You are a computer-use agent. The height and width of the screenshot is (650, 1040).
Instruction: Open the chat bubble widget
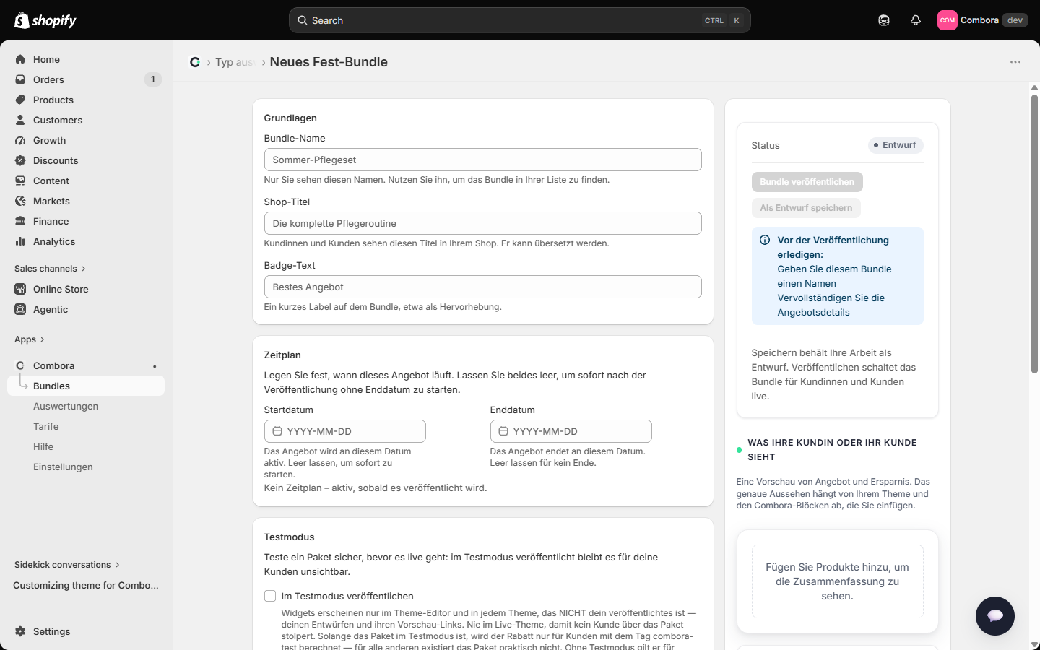pos(995,616)
